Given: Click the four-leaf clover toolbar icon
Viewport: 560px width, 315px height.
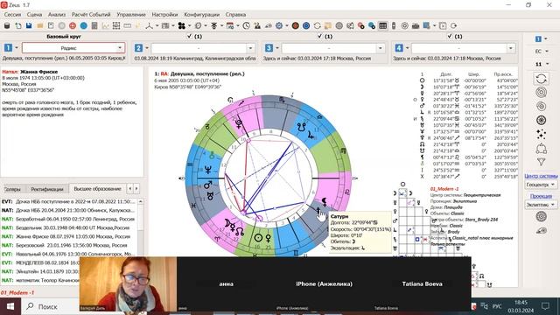Looking at the screenshot, I should pyautogui.click(x=181, y=25).
